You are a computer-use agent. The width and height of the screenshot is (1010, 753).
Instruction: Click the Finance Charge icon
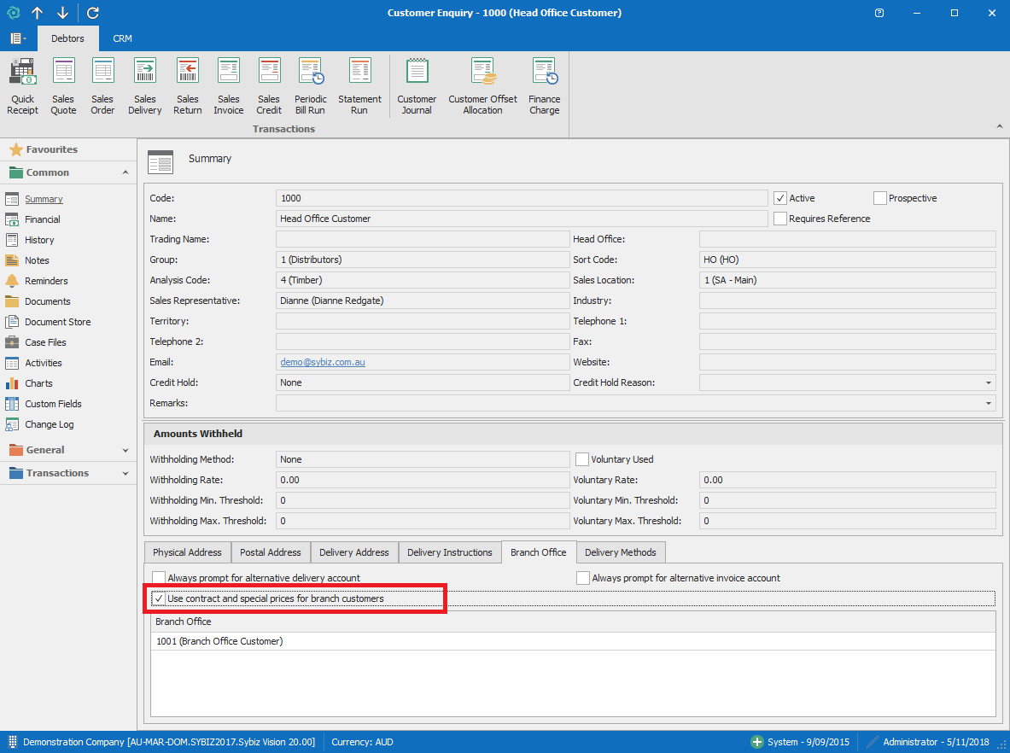pos(544,87)
